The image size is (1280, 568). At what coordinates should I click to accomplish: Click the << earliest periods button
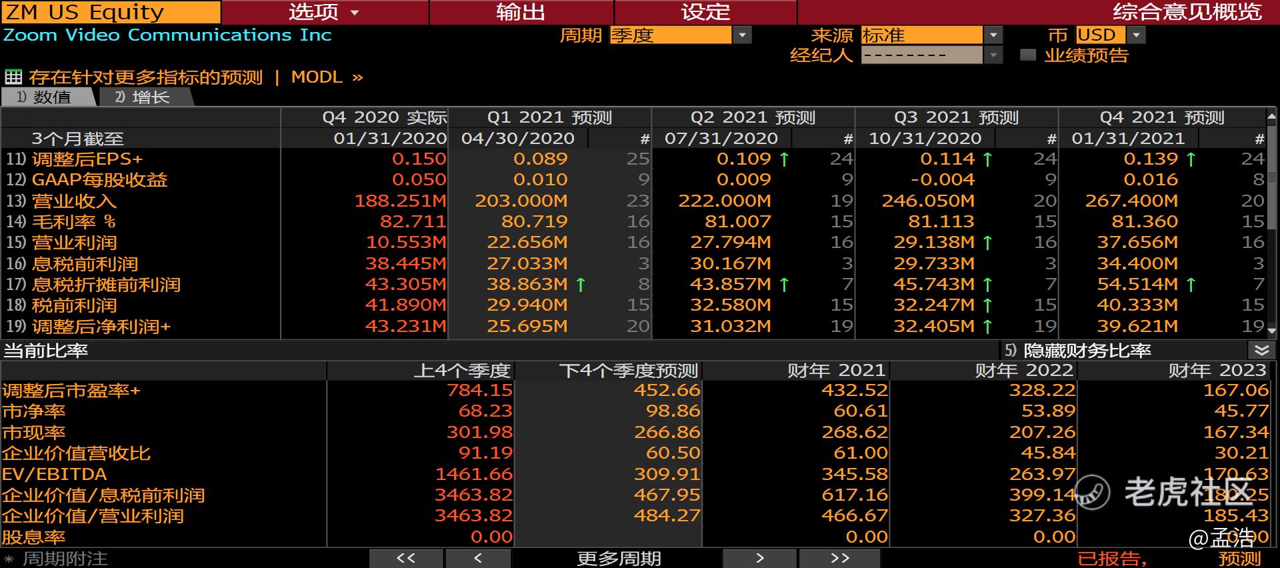click(406, 559)
